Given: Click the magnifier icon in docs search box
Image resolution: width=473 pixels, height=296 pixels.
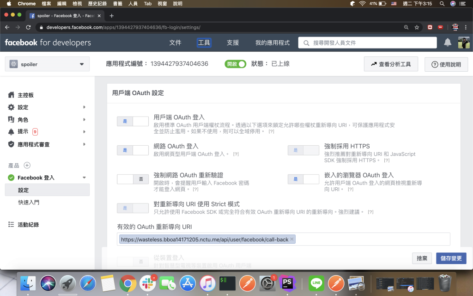Looking at the screenshot, I should (306, 43).
